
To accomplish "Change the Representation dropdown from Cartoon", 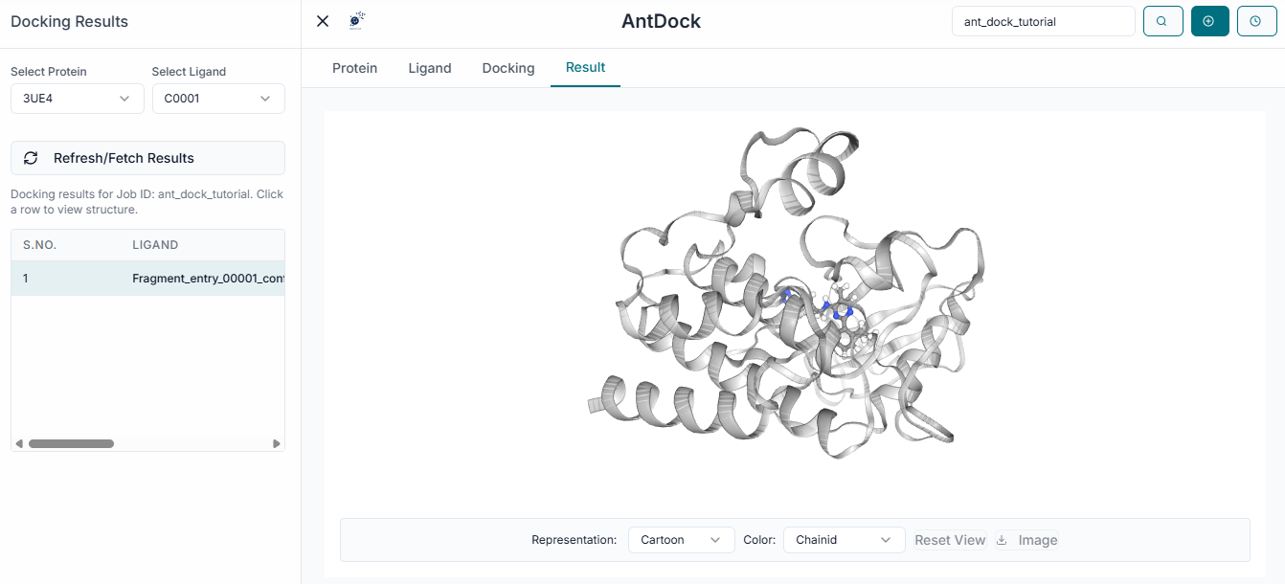I will point(681,539).
